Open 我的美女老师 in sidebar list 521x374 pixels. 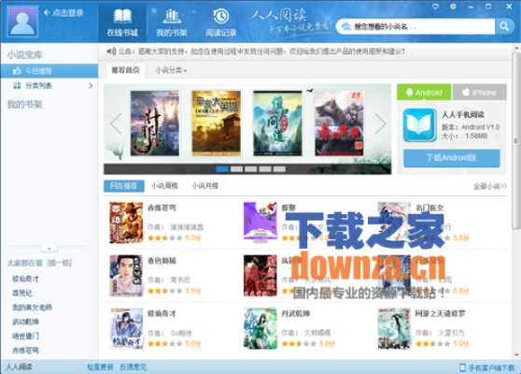click(33, 307)
